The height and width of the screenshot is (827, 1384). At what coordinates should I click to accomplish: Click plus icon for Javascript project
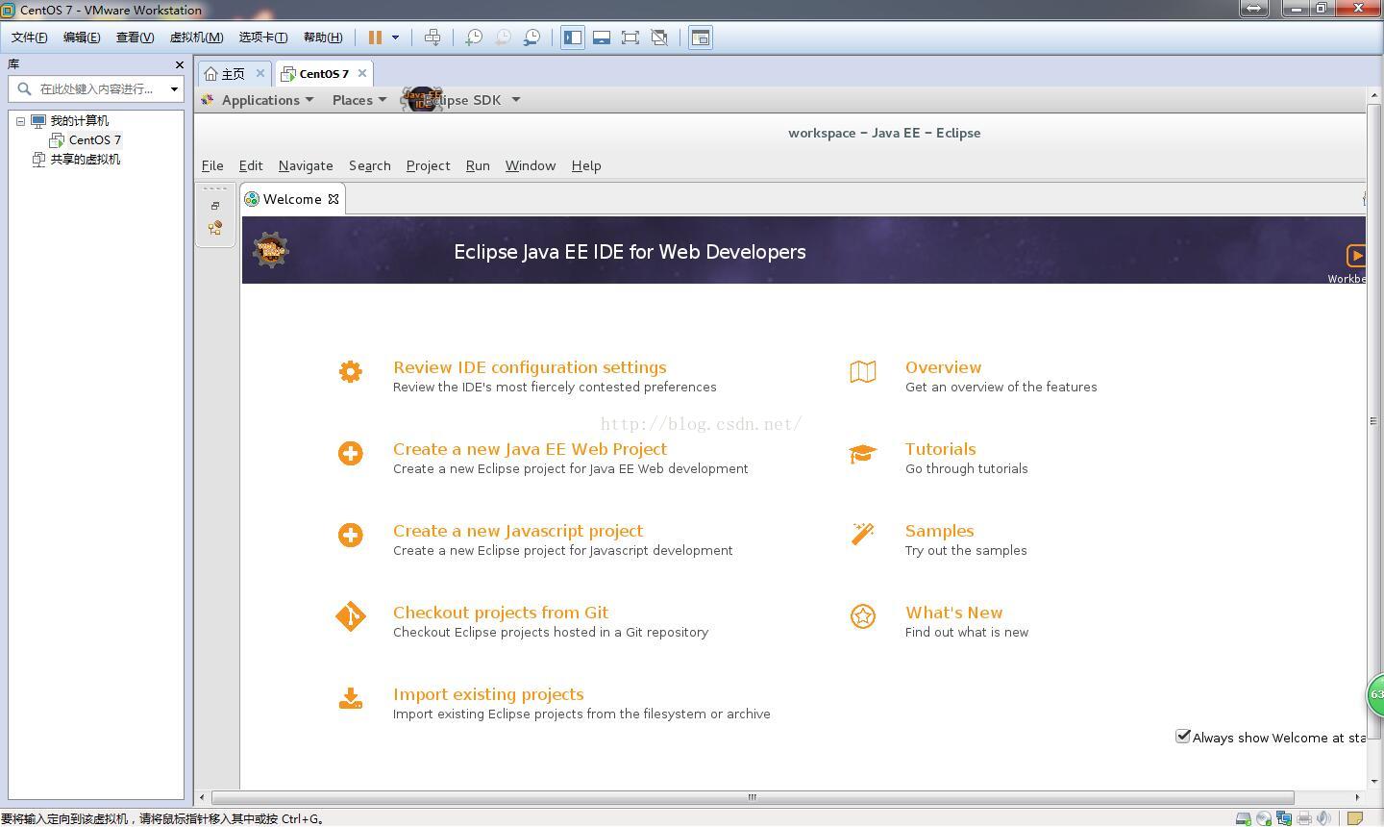point(351,535)
